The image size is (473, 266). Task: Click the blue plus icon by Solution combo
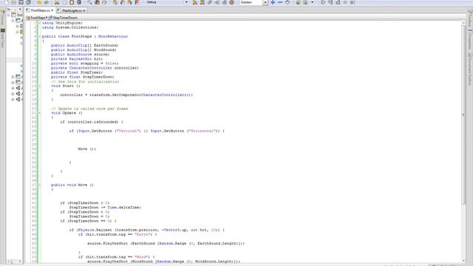tap(273, 2)
